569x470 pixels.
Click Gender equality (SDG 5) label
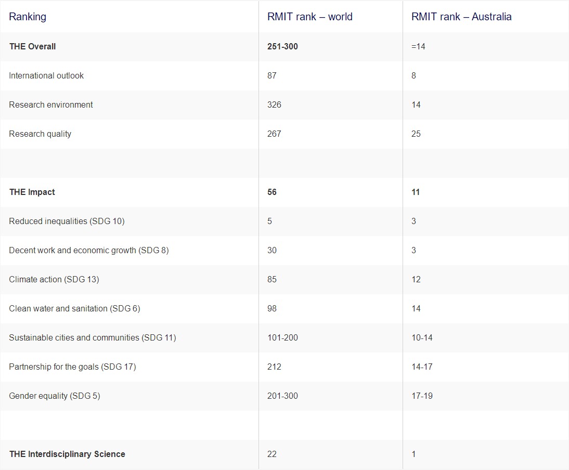click(55, 396)
